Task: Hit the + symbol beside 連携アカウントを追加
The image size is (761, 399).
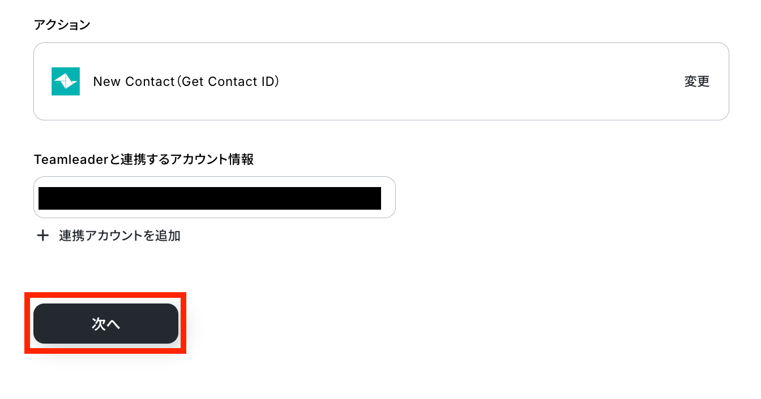Action: 42,236
